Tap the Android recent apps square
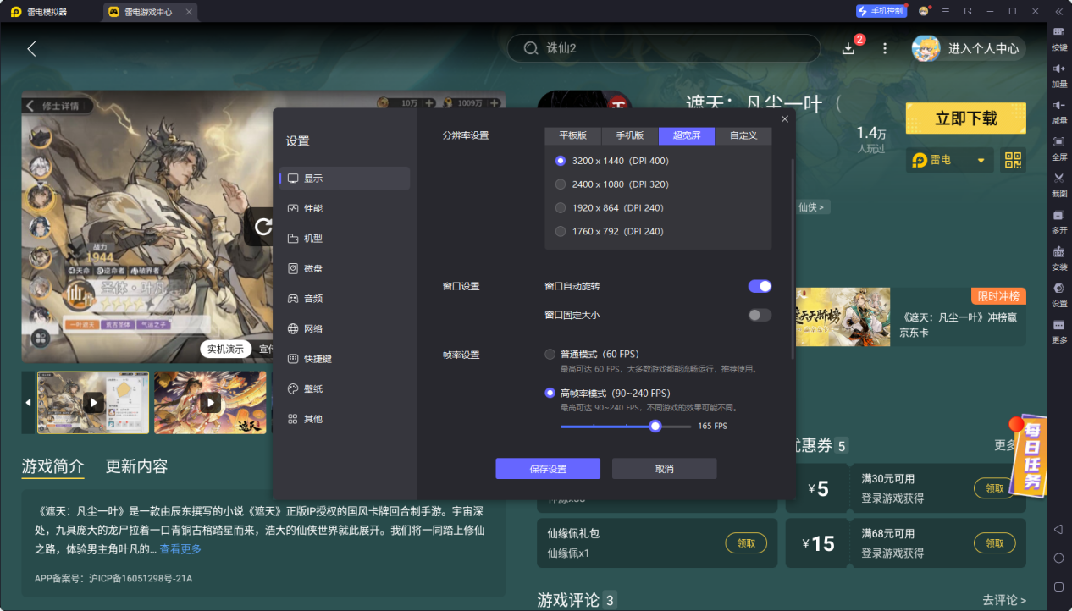Image resolution: width=1072 pixels, height=611 pixels. point(1058,586)
